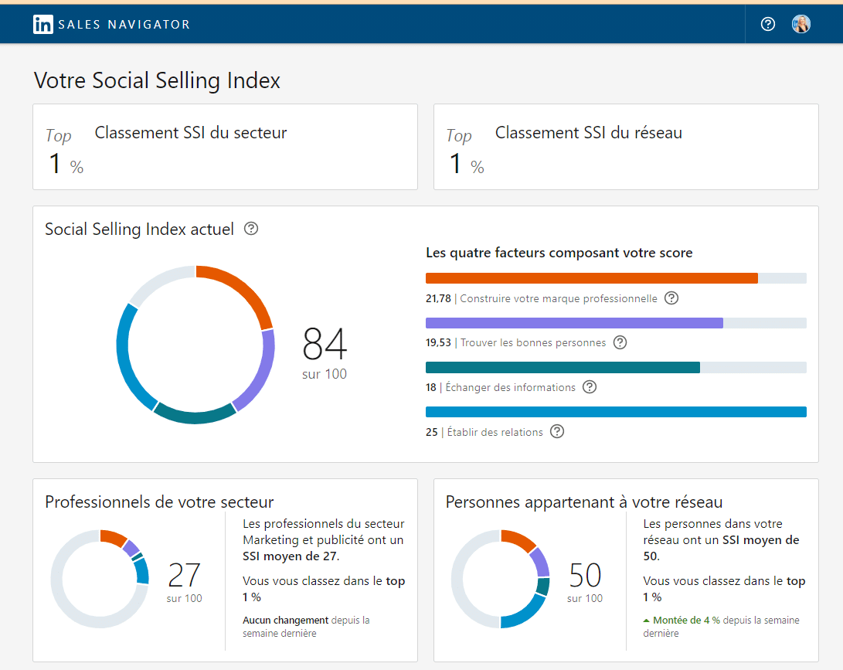843x670 pixels.
Task: Click 'Échanger des informations' label
Action: (x=510, y=387)
